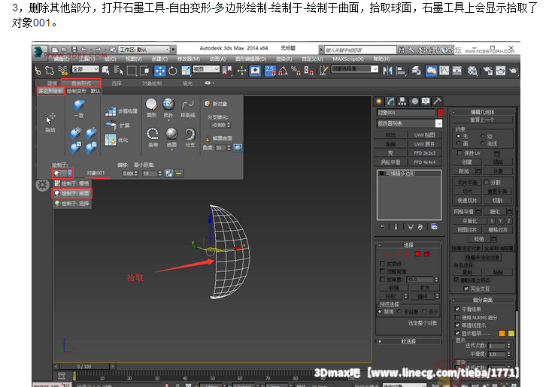Click the Angle Snap toggle icon
The height and width of the screenshot is (387, 549).
pyautogui.click(x=284, y=71)
